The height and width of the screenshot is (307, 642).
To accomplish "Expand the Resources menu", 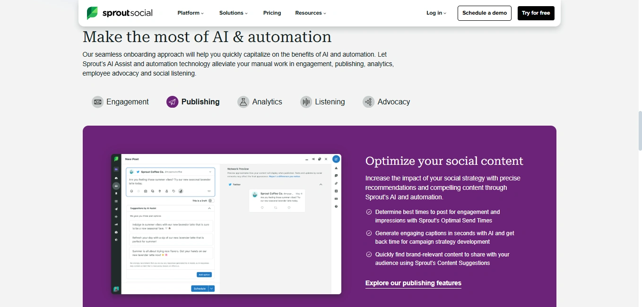I will 311,13.
